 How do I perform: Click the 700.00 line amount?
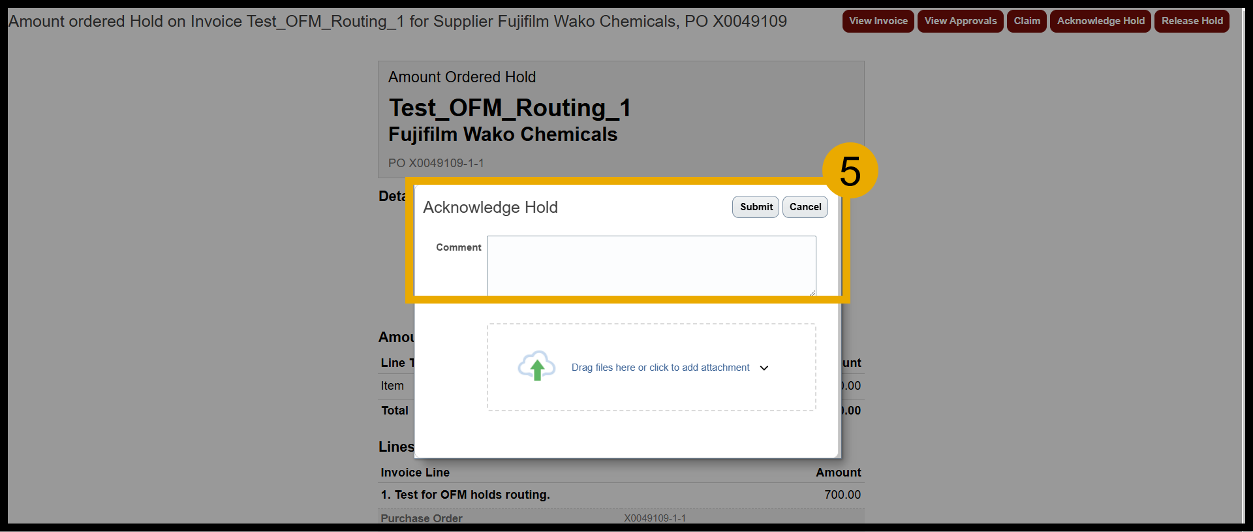point(842,495)
